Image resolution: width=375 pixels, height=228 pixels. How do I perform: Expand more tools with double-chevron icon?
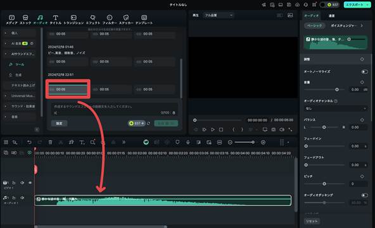click(124, 142)
